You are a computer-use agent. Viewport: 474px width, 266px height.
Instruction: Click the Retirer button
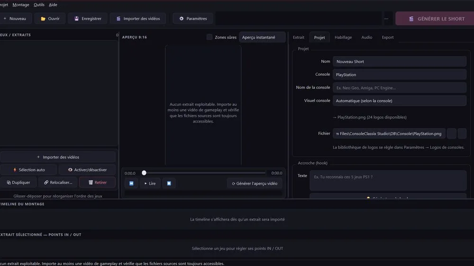(97, 182)
